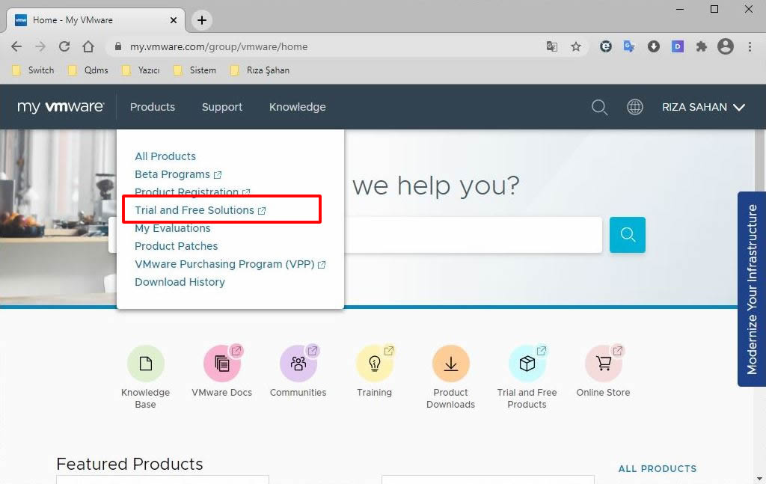Viewport: 766px width, 484px height.
Task: Click the browser forward arrow
Action: coord(40,46)
